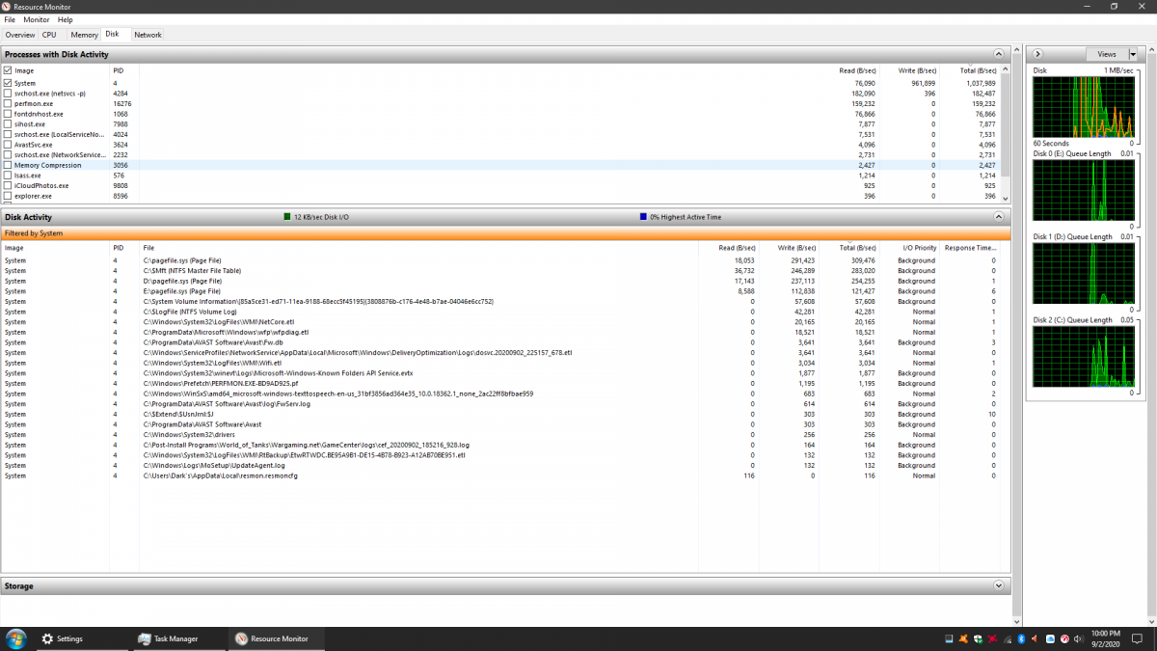
Task: Click the Windows Start button
Action: (16, 638)
